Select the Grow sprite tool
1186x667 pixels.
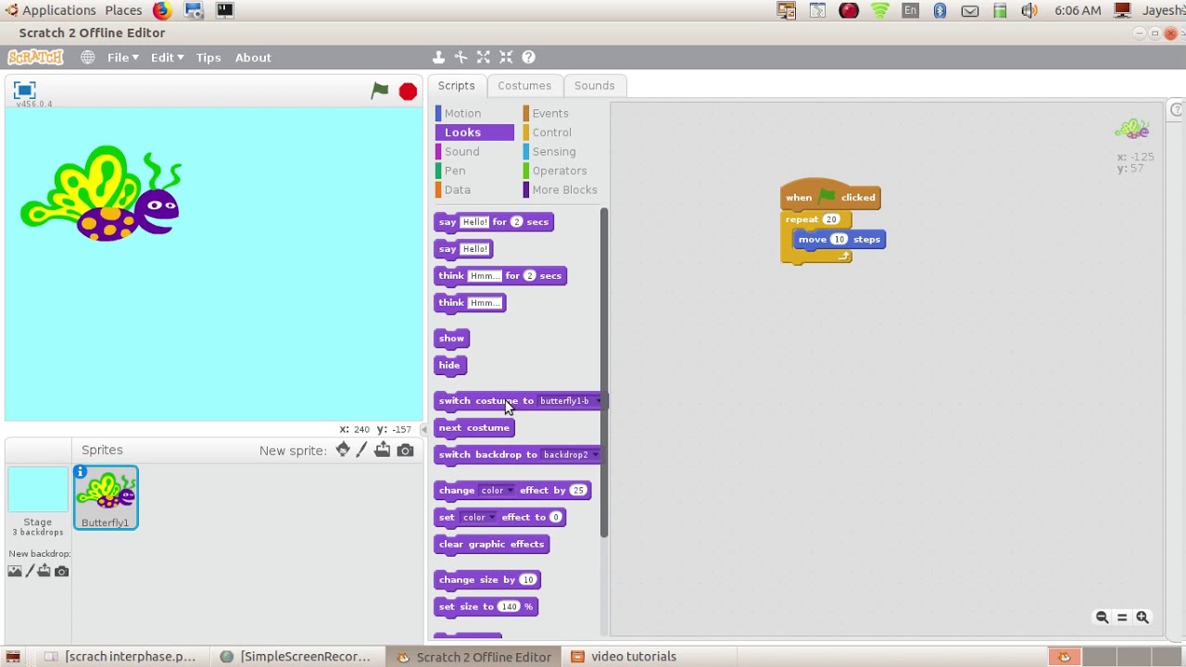tap(484, 57)
